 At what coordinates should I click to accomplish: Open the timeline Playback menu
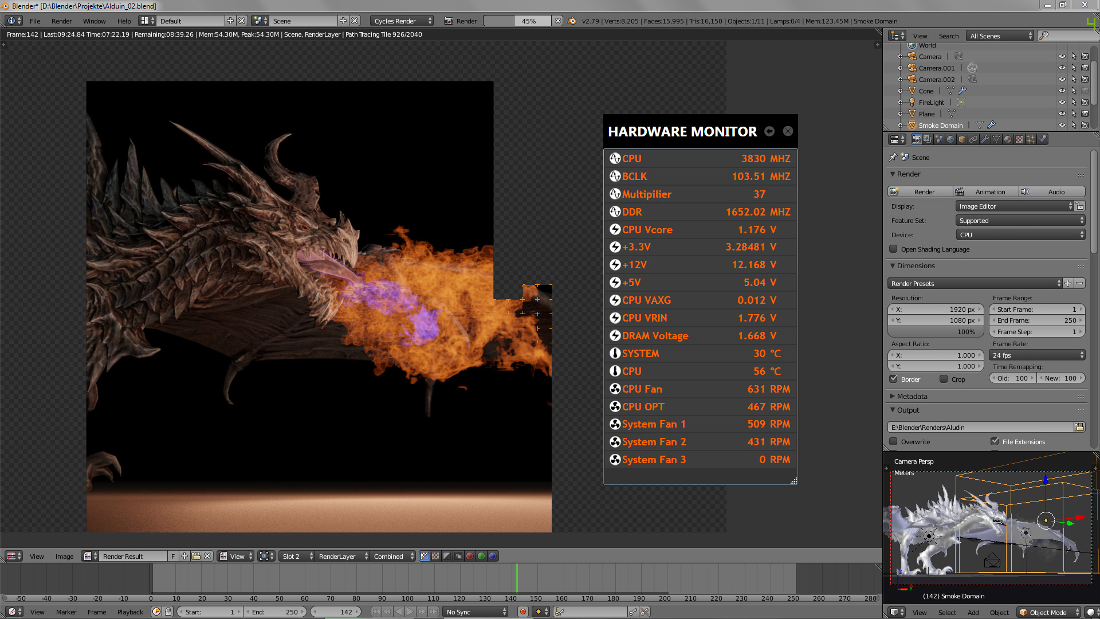[x=130, y=612]
